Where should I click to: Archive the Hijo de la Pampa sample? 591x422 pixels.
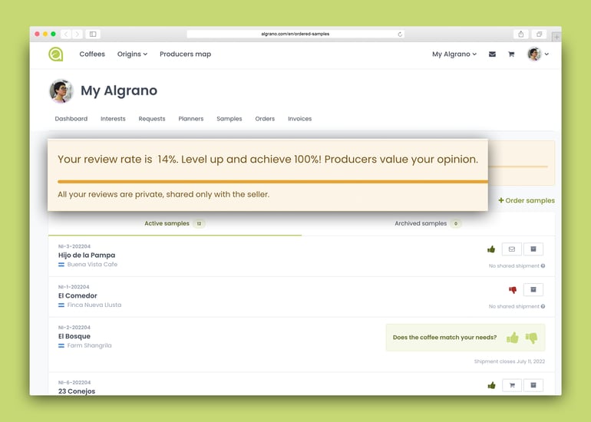(x=533, y=249)
